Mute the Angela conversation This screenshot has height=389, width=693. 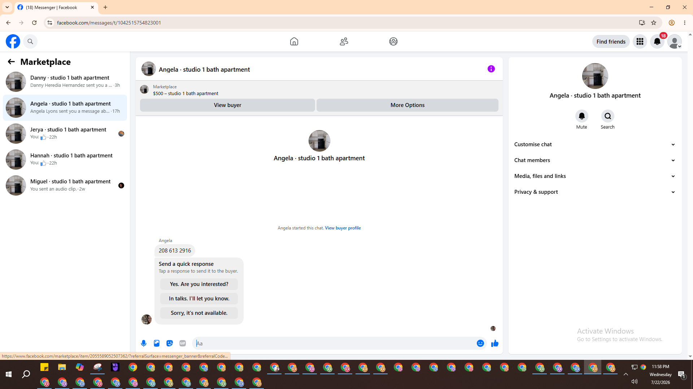point(582,116)
